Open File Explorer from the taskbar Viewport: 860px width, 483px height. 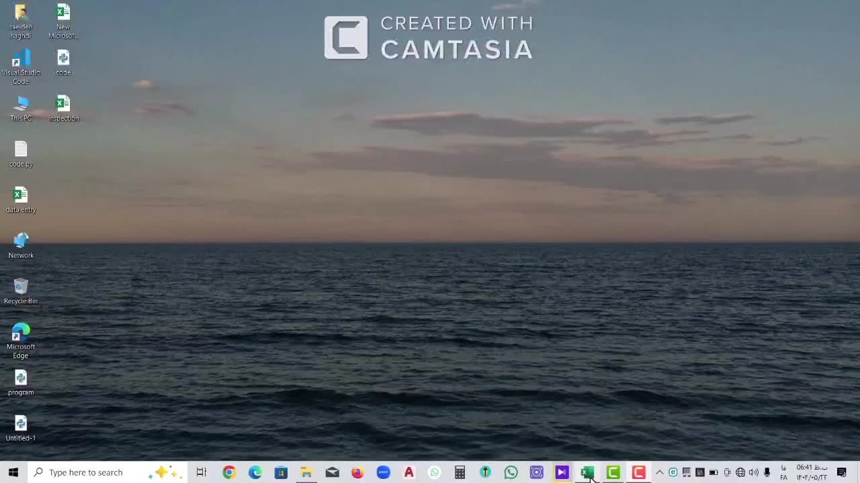click(x=306, y=472)
